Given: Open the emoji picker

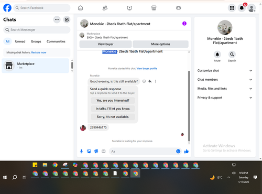Looking at the screenshot, I should (x=178, y=152).
